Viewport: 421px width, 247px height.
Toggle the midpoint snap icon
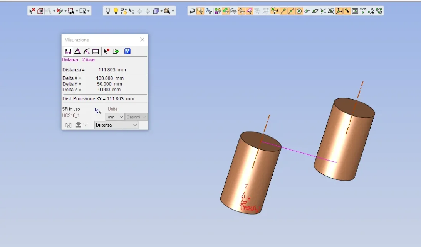pos(291,11)
